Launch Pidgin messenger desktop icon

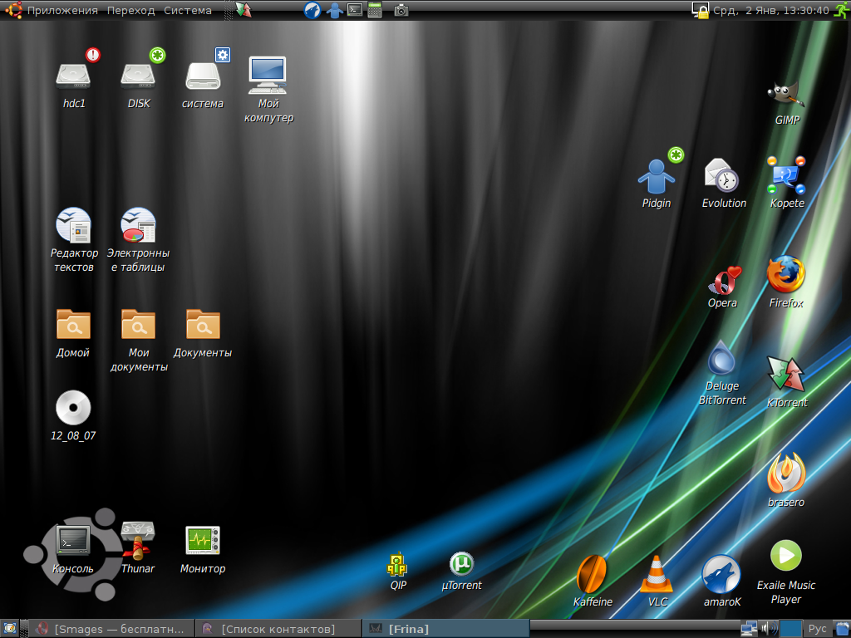(x=657, y=176)
